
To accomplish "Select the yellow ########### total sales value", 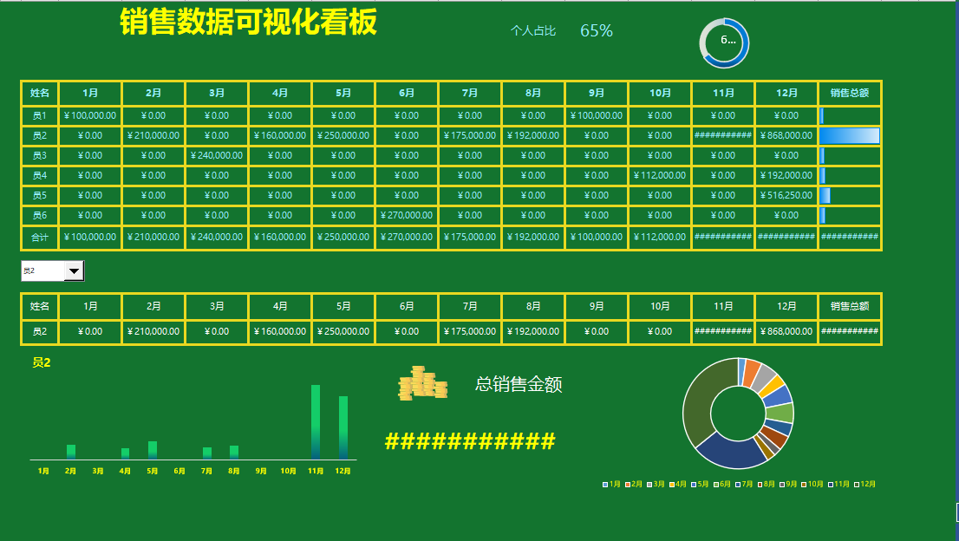I will pyautogui.click(x=470, y=440).
